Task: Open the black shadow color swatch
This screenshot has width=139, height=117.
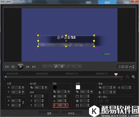Action: coord(55,87)
